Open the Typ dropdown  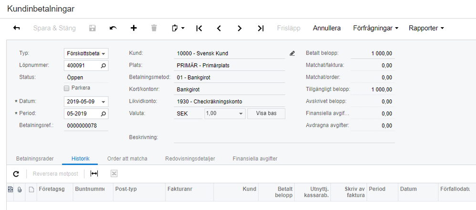coord(104,53)
